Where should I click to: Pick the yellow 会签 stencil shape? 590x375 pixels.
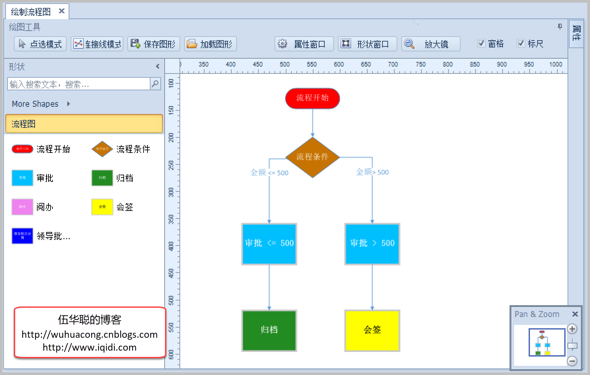click(x=102, y=207)
